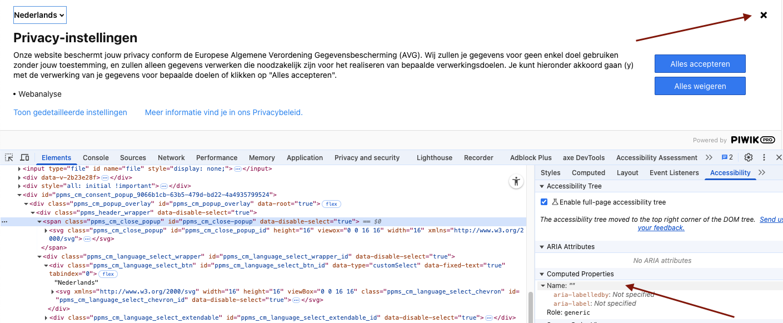Switch to the Console tab
Image resolution: width=783 pixels, height=323 pixels.
pyautogui.click(x=96, y=158)
